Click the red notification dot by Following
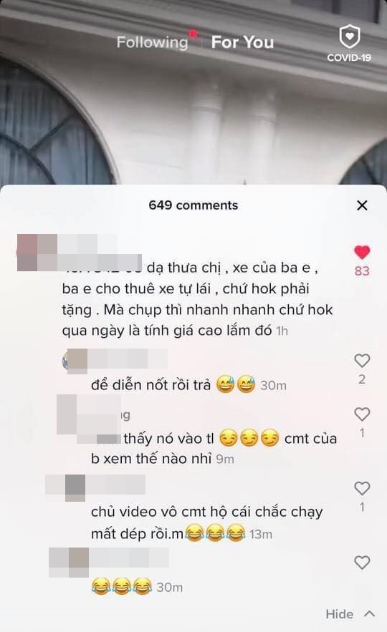This screenshot has width=387, height=632. (193, 34)
